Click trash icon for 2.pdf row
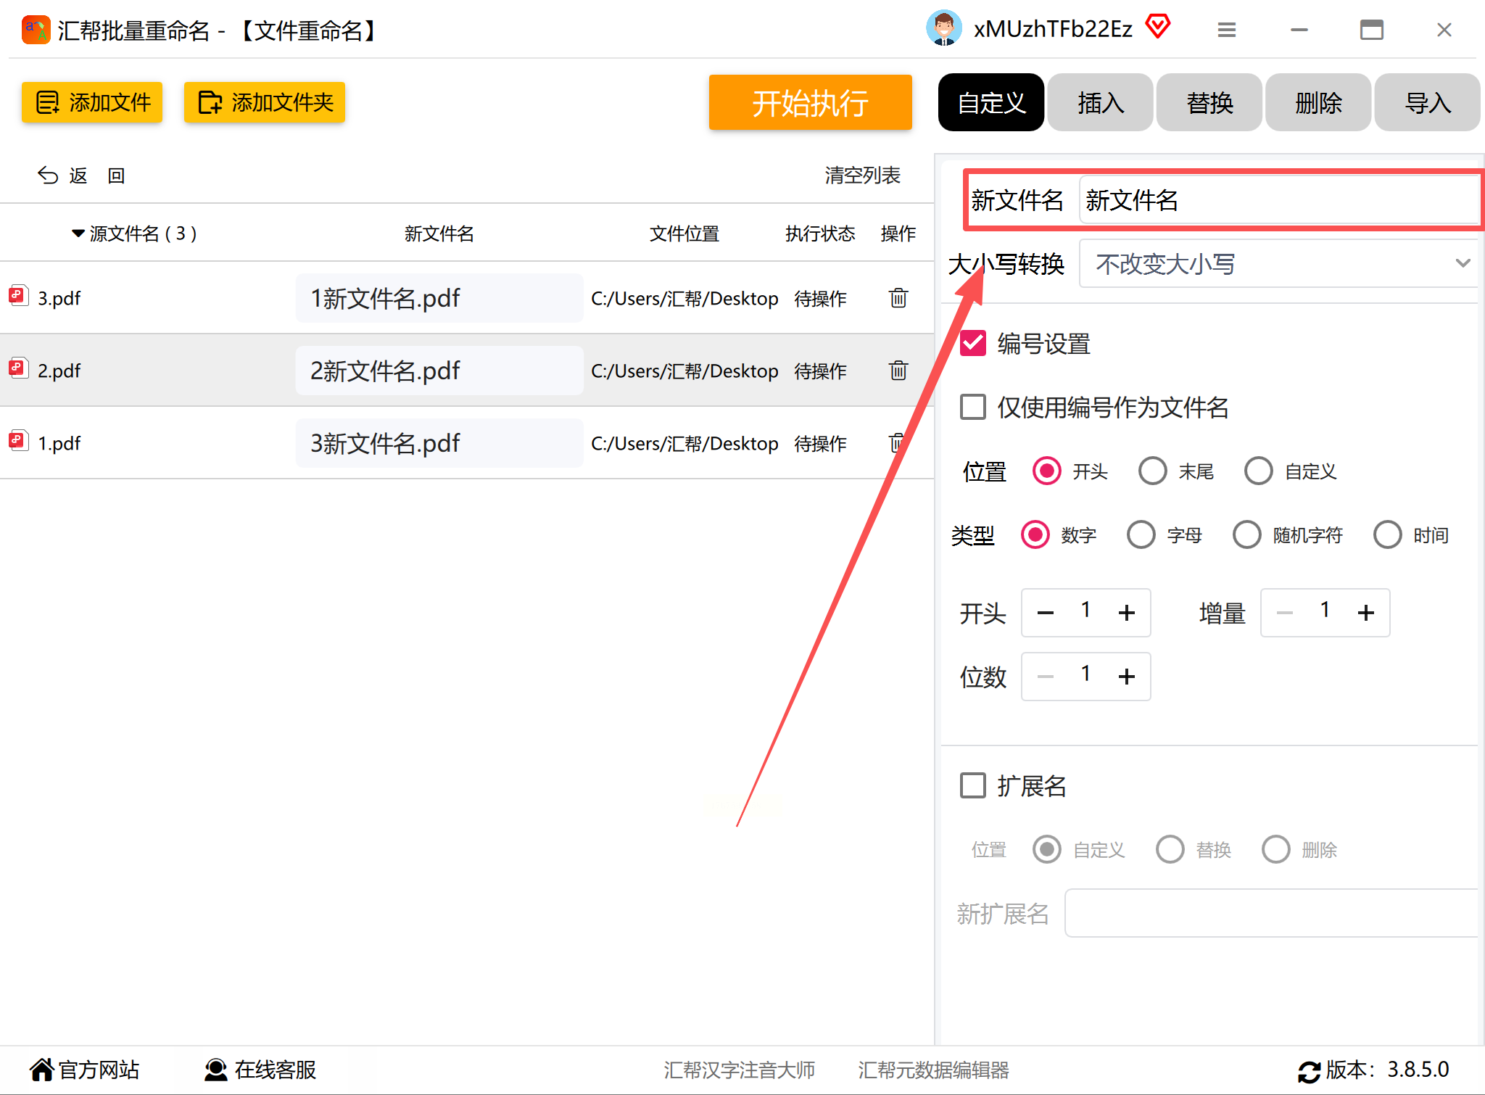 pyautogui.click(x=898, y=371)
